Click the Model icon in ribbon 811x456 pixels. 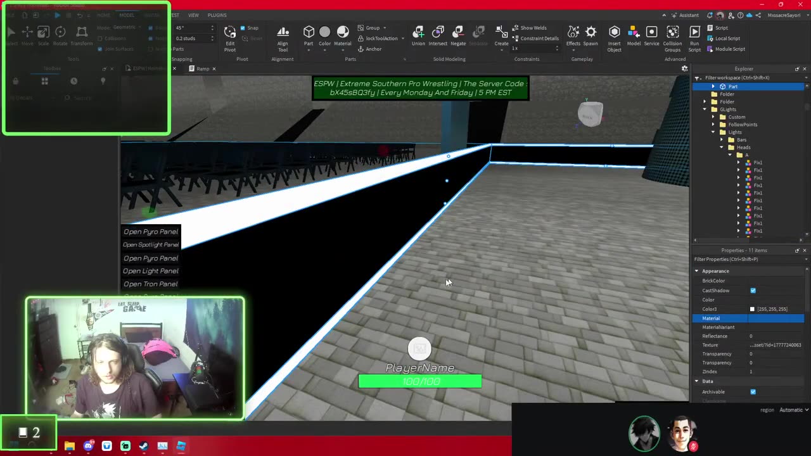(634, 35)
